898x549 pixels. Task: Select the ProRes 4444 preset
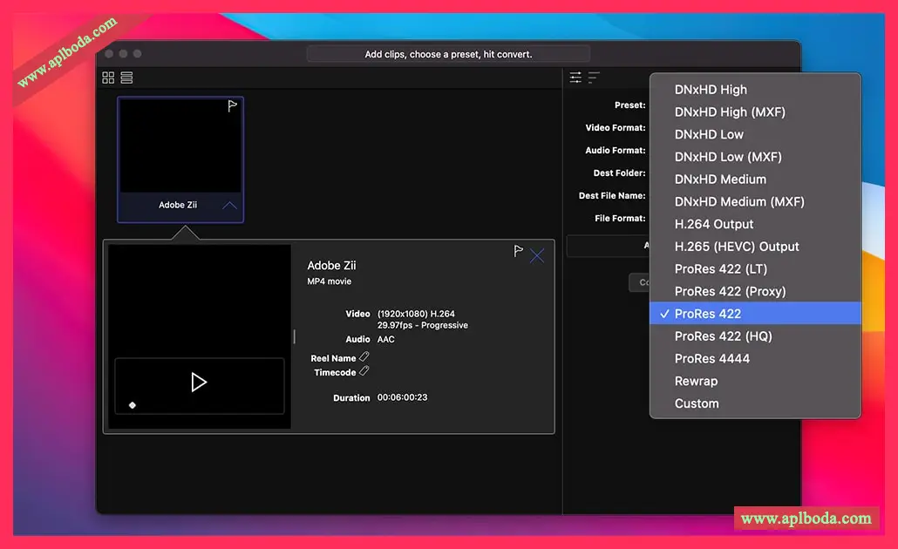click(x=711, y=358)
